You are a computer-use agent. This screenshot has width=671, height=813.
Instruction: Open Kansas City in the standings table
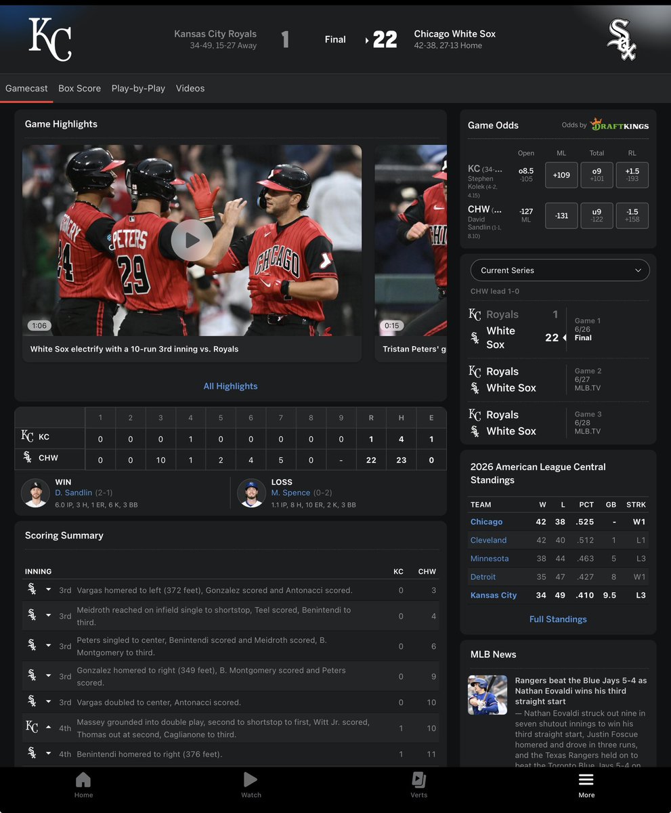point(494,595)
